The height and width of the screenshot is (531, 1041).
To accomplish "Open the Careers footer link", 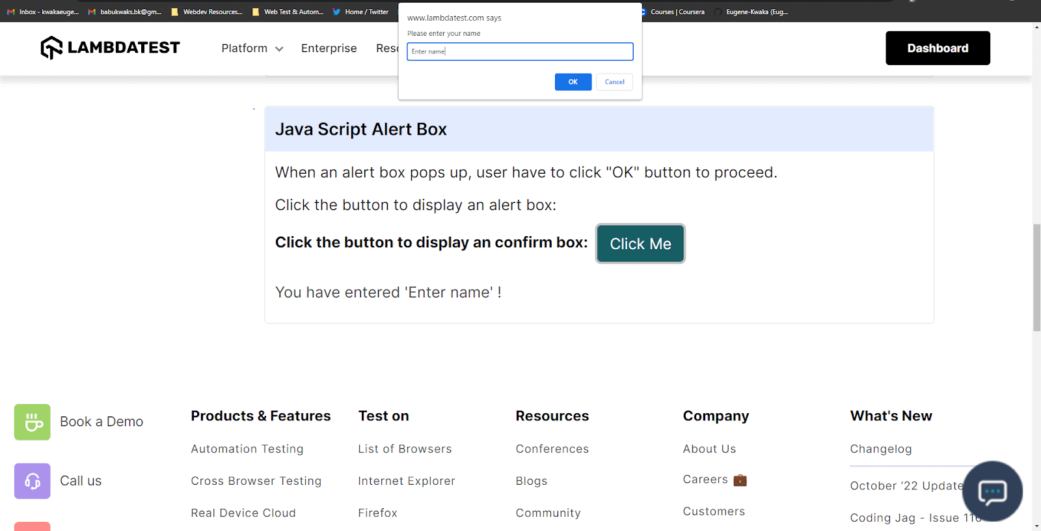I will click(705, 480).
